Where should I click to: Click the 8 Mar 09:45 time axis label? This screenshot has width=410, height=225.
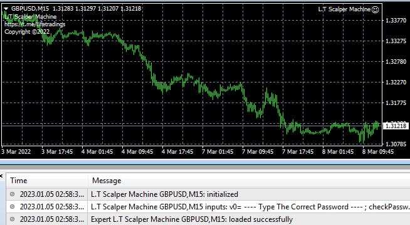[378, 151]
